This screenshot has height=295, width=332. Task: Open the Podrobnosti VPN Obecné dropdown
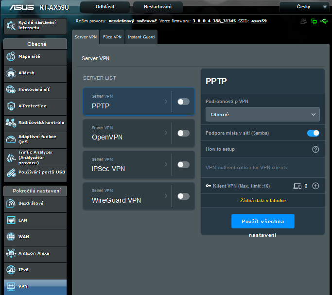[x=262, y=115]
